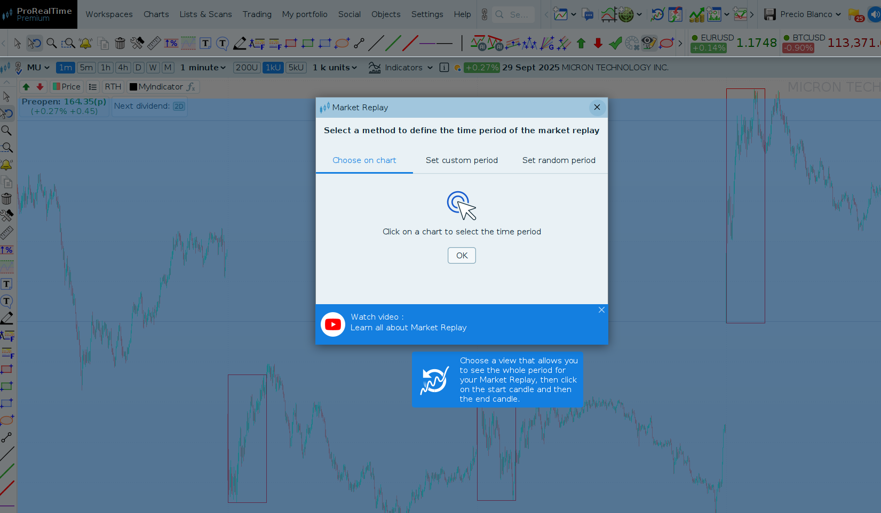The width and height of the screenshot is (881, 513).
Task: Click the green checkmark drawing tool
Action: [x=615, y=43]
